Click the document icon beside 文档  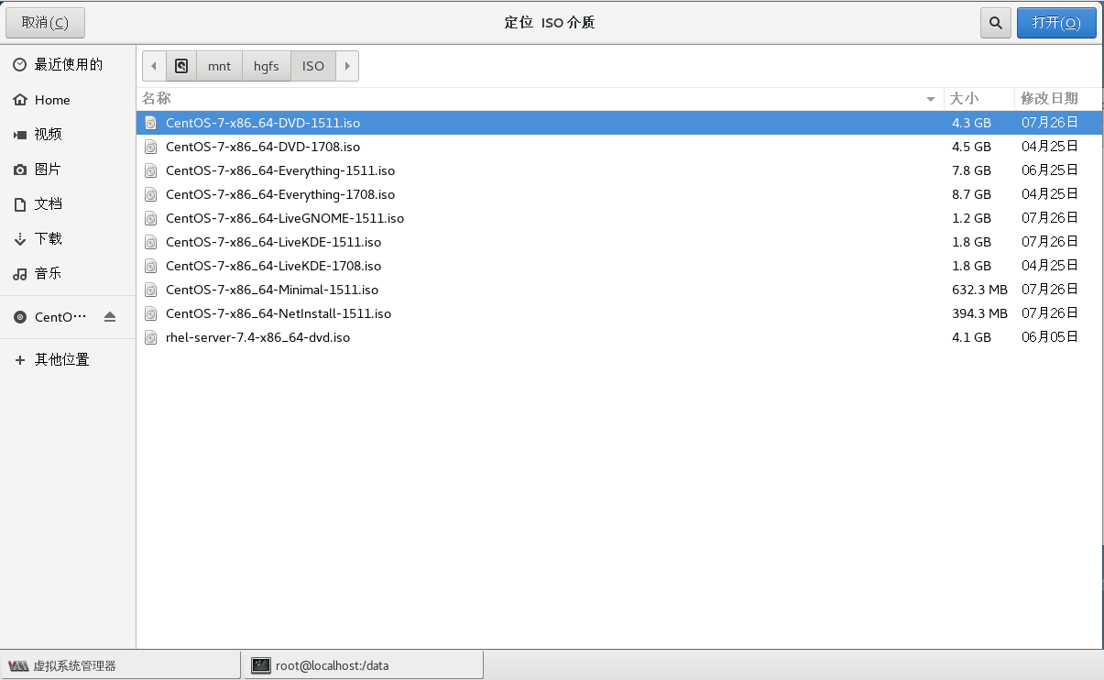19,204
